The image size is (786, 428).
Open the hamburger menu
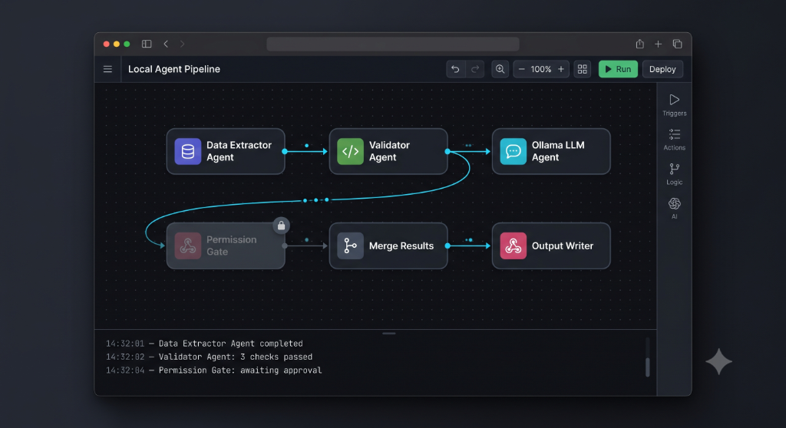107,69
